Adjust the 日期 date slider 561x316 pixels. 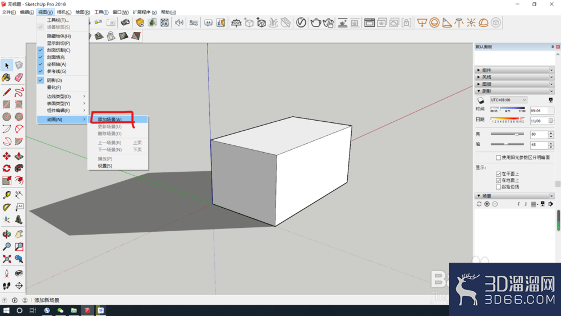507,119
